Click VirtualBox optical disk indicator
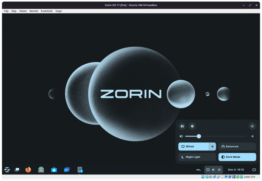The width and height of the screenshot is (262, 181). coord(207,177)
